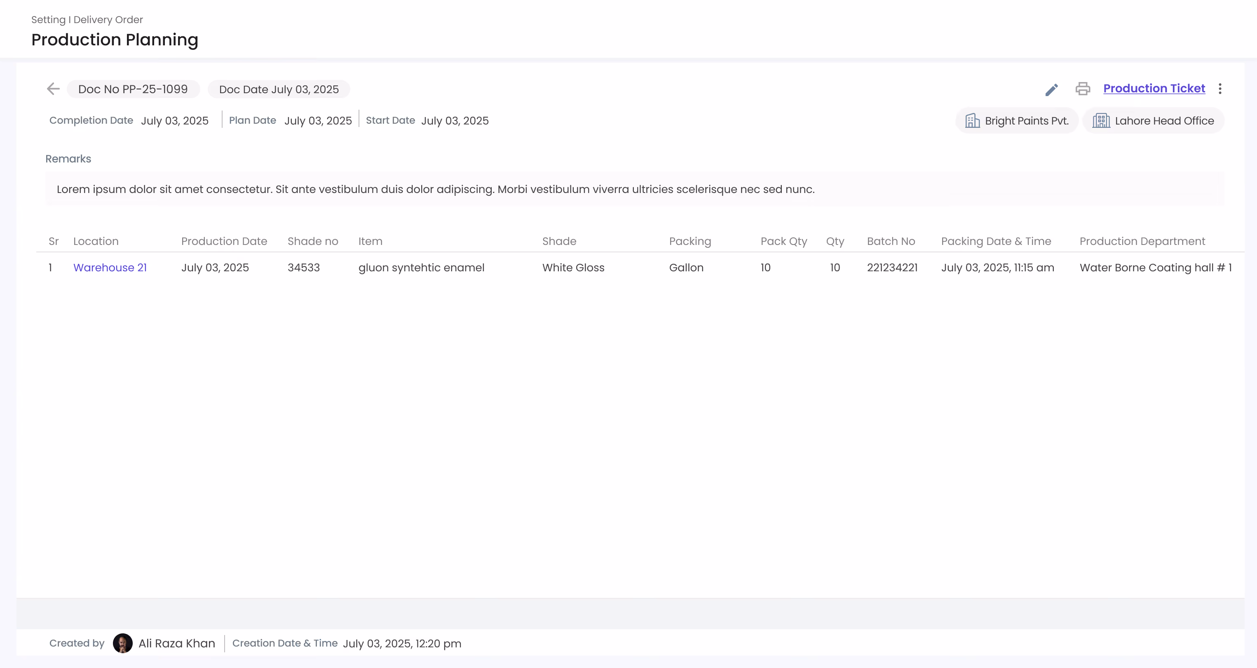
Task: Select Water Borne Coating hall # 1 cell
Action: click(1156, 268)
